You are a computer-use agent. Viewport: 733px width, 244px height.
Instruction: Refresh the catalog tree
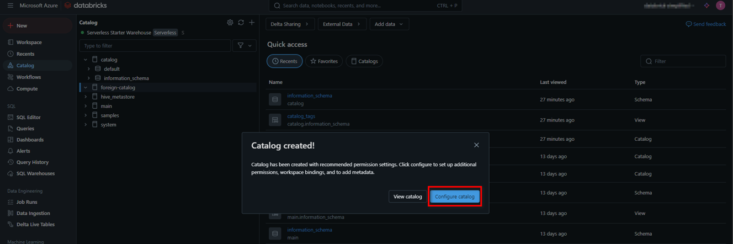pyautogui.click(x=241, y=23)
